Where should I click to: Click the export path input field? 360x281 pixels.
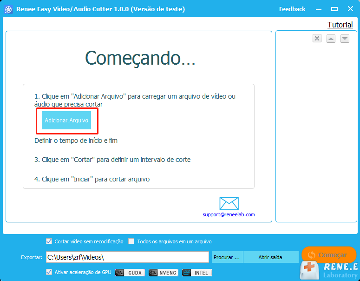coord(127,257)
